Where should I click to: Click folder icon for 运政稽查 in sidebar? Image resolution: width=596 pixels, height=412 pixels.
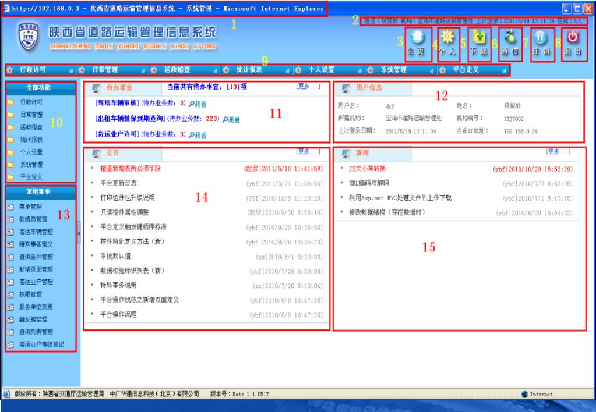10,127
